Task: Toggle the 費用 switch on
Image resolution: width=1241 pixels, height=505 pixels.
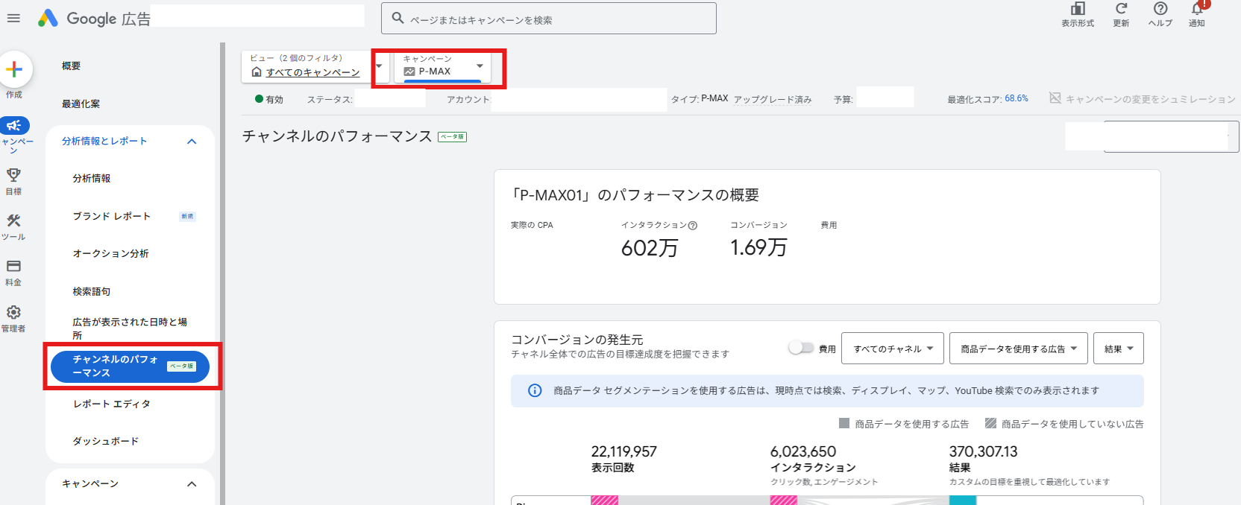Action: click(x=801, y=348)
